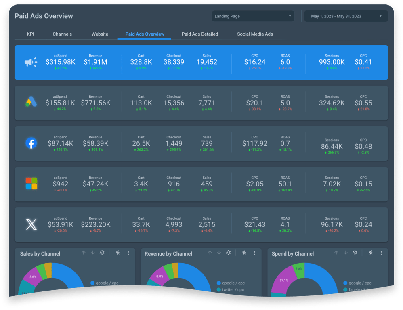Click google / cpc legend in Spend chart

point(357,283)
